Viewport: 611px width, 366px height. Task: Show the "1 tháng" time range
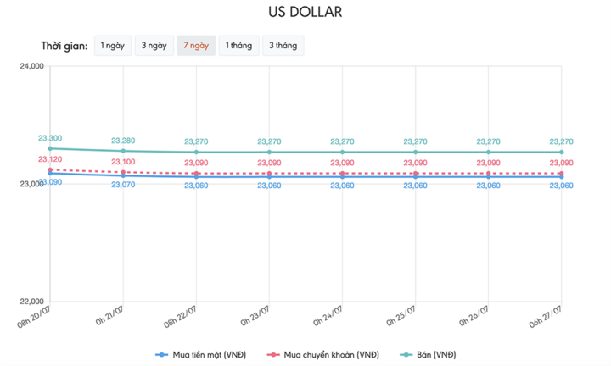point(238,46)
